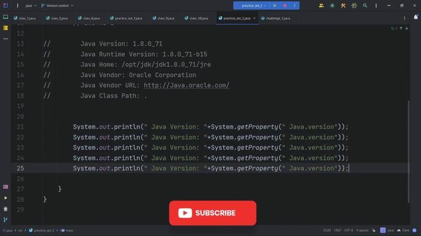Screen dimensions: 421x236
Task: Place cursor on line 21 println statement
Action: point(210,127)
